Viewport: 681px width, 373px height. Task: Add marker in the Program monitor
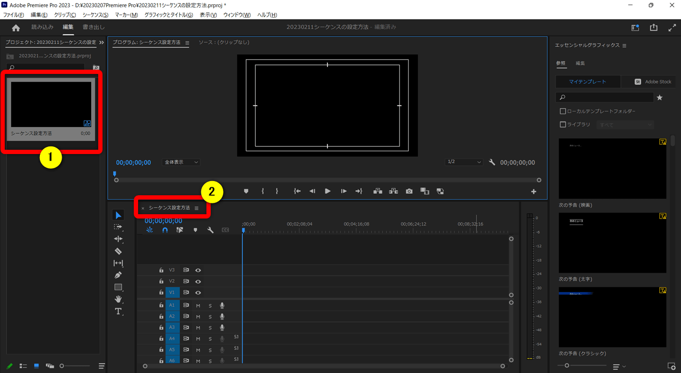tap(246, 191)
